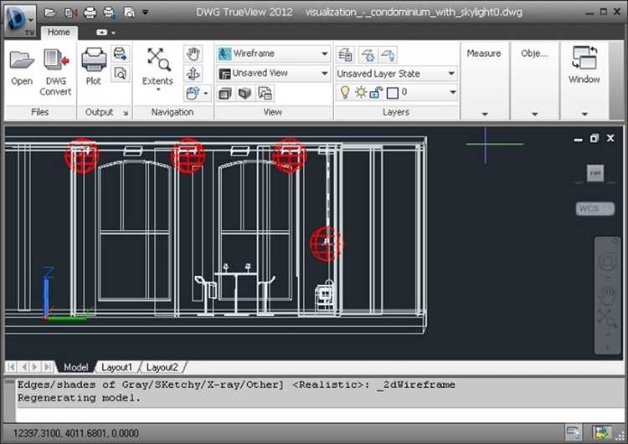This screenshot has width=628, height=444.
Task: Click the ViewCube TOP face
Action: (x=595, y=173)
